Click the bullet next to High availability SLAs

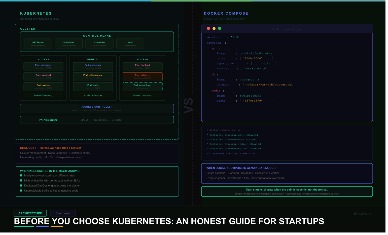21,181
